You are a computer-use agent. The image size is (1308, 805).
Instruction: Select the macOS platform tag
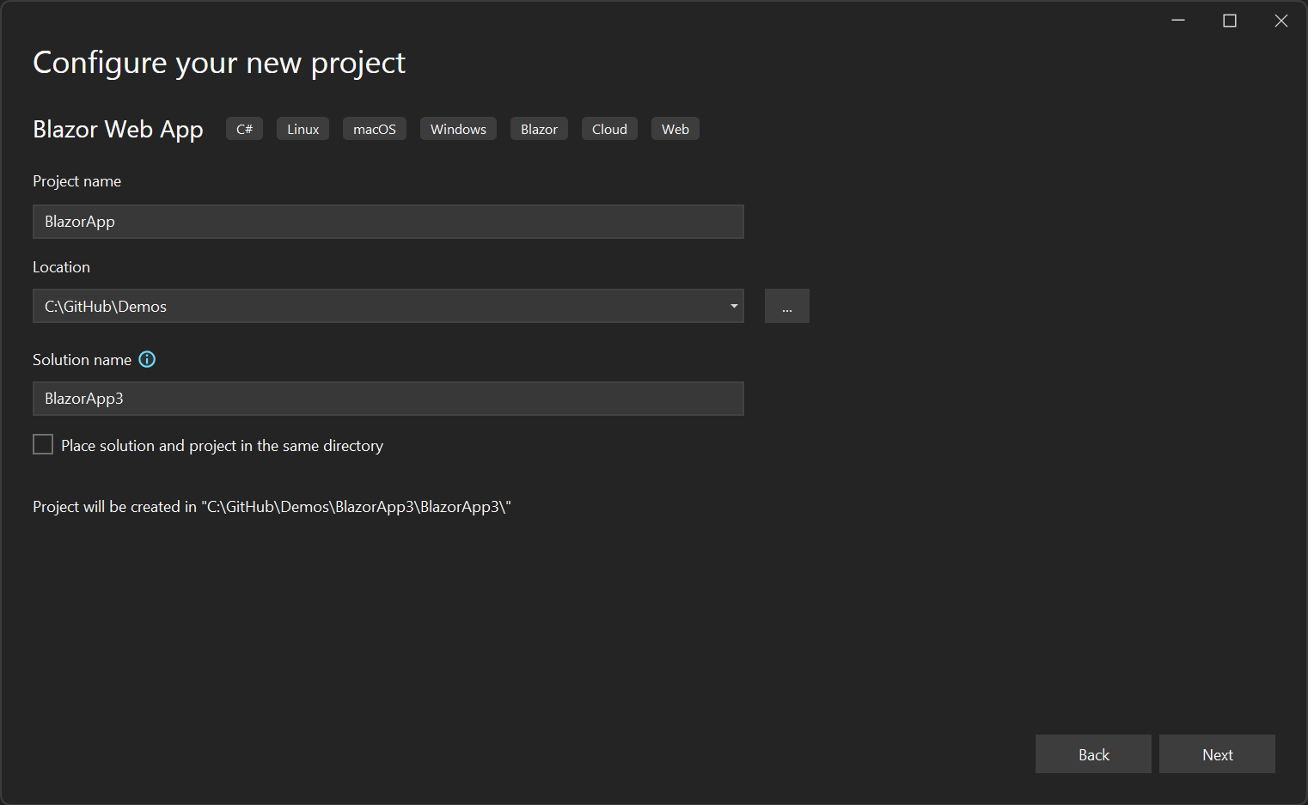pyautogui.click(x=374, y=128)
